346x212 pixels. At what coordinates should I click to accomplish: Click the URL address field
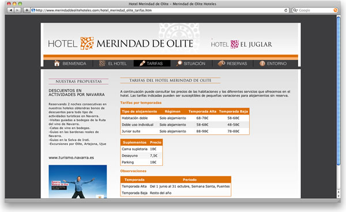click(160, 10)
